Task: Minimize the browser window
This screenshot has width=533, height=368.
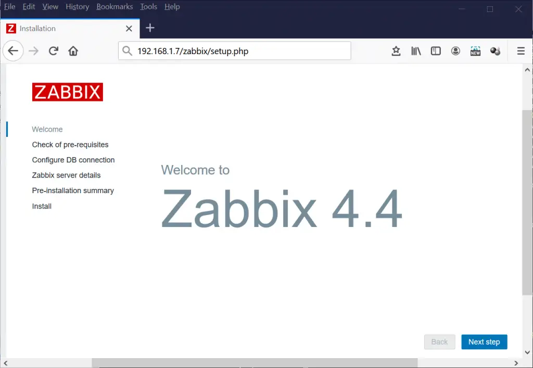Action: point(462,9)
